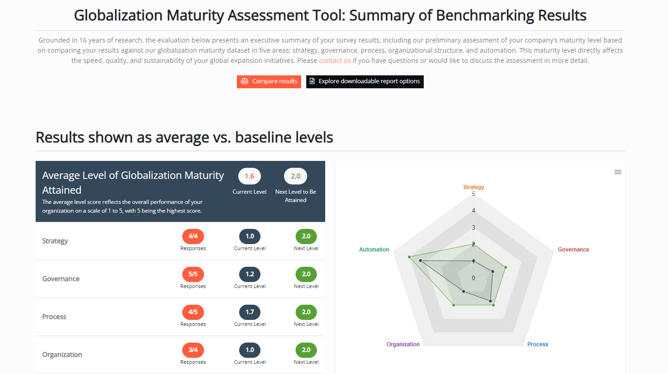This screenshot has height=374, width=668.
Task: Click the Process 4/5 responses badge
Action: coord(193,312)
